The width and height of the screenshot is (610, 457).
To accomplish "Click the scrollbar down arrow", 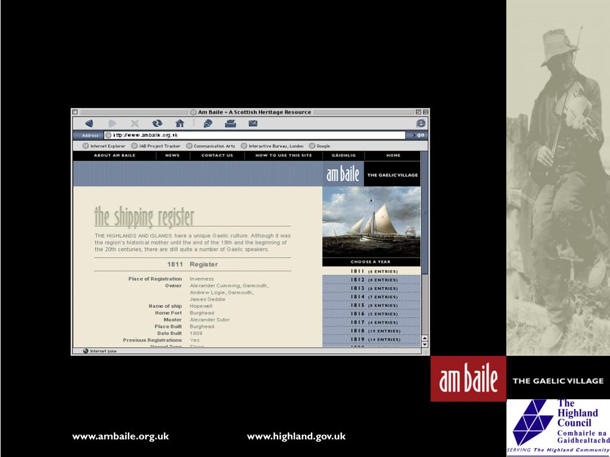I will [x=424, y=345].
